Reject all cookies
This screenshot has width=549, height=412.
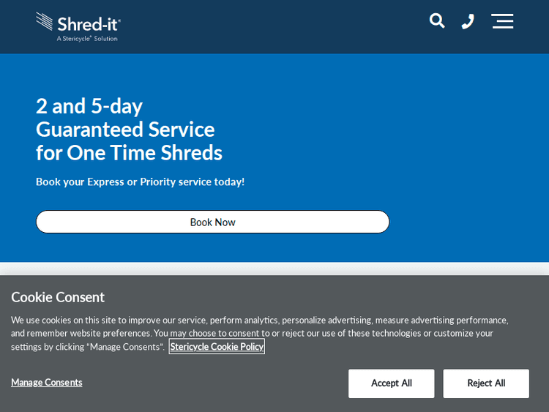tap(486, 383)
